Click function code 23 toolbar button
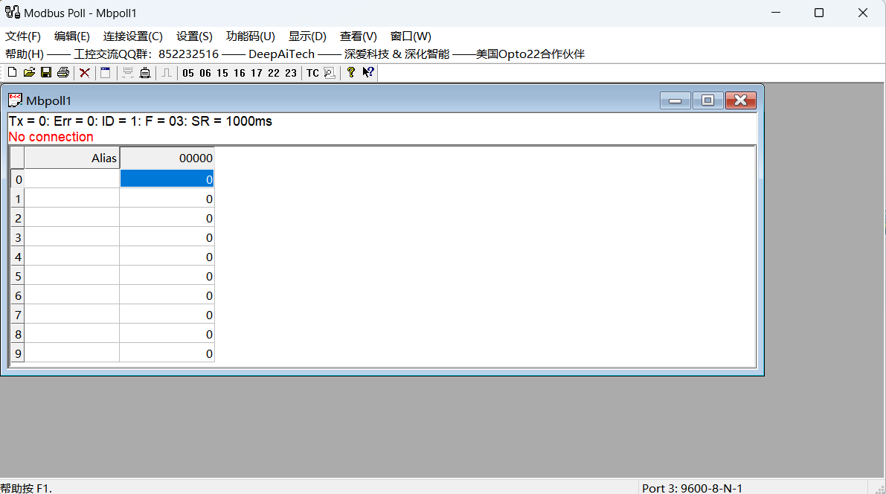 [290, 73]
